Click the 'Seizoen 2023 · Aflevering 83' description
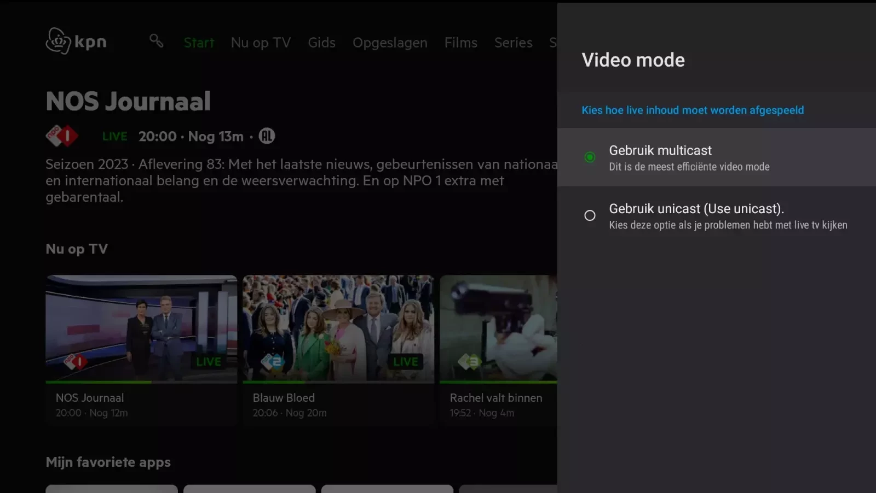This screenshot has height=493, width=876. [301, 180]
